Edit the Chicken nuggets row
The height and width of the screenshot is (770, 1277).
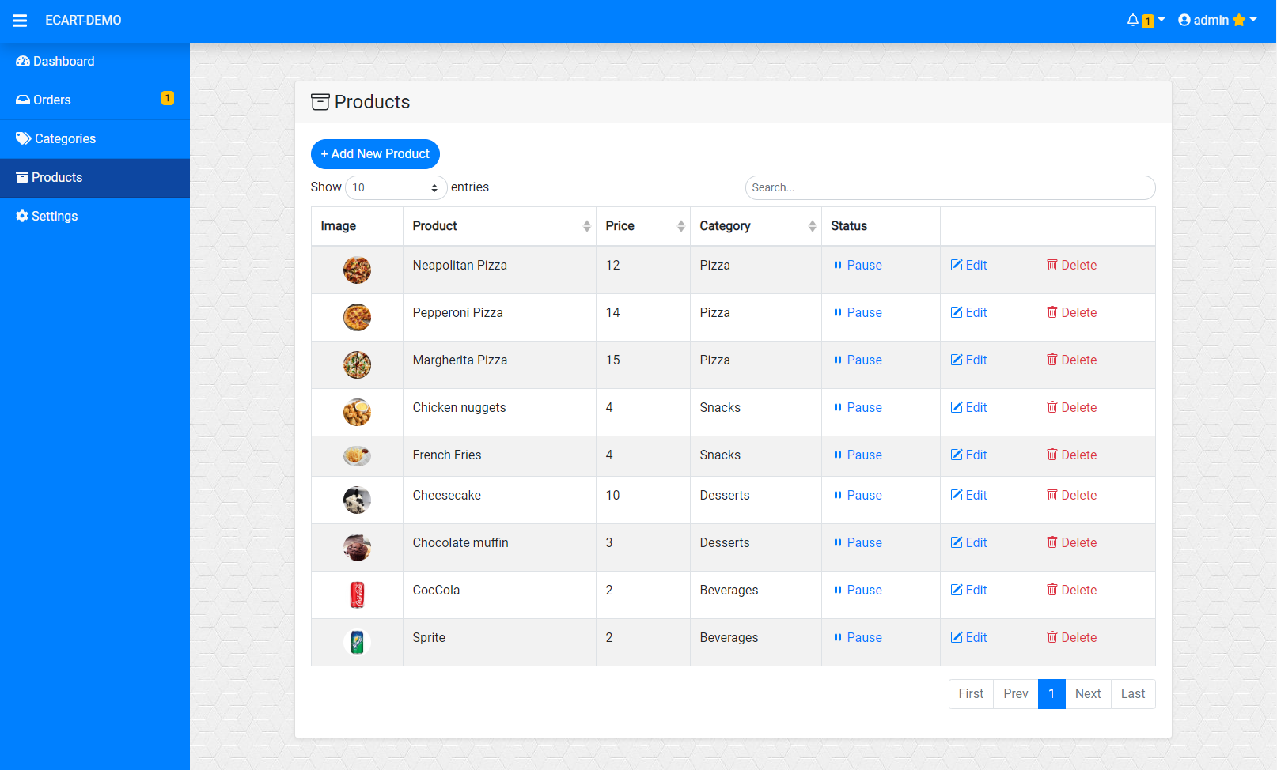968,408
